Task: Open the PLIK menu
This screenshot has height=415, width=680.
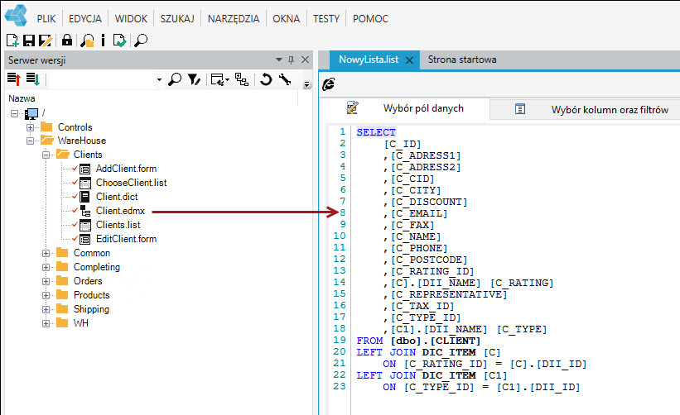Action: 46,19
